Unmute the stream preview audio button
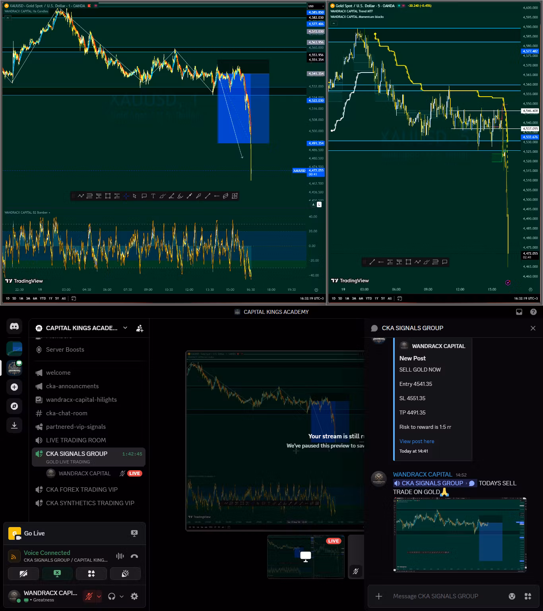This screenshot has width=543, height=611. click(356, 571)
